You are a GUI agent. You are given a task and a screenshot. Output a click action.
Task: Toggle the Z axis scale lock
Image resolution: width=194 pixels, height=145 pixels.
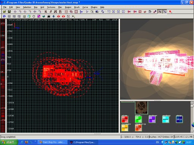pyautogui.click(x=124, y=12)
